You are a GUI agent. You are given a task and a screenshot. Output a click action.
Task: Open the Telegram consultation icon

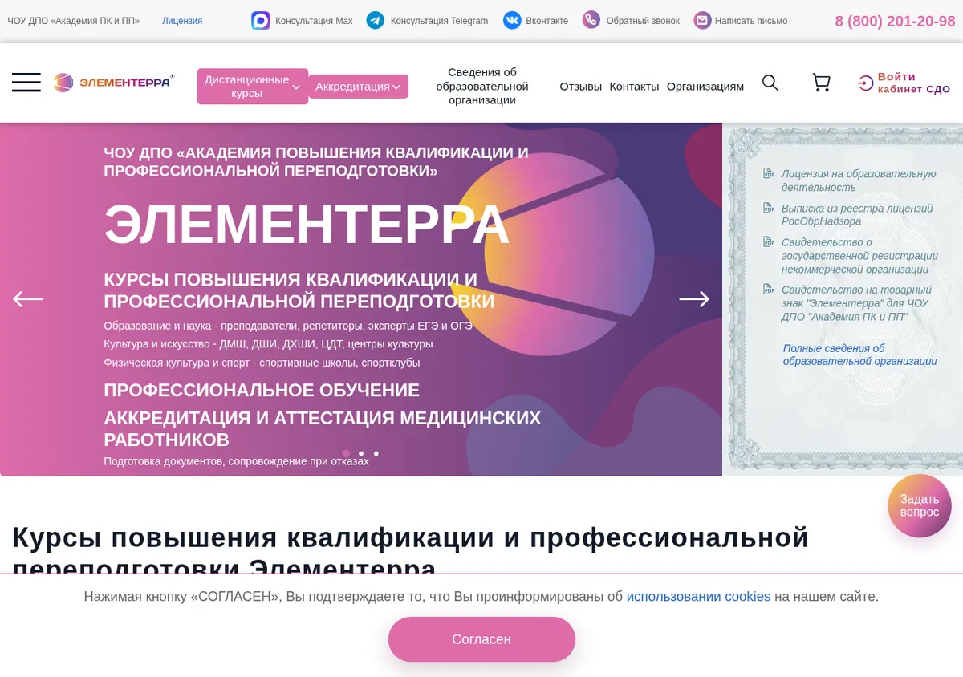[x=375, y=21]
